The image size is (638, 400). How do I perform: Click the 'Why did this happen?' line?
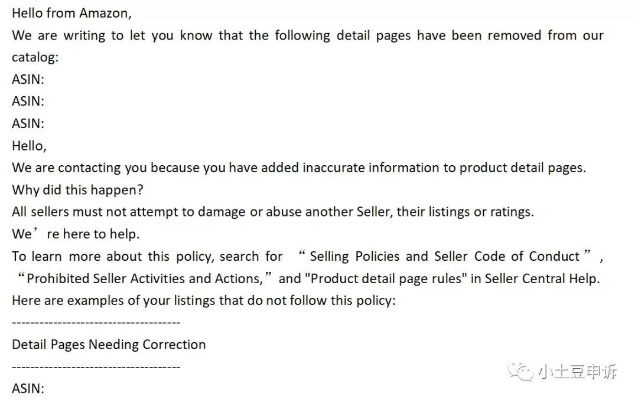tap(78, 190)
